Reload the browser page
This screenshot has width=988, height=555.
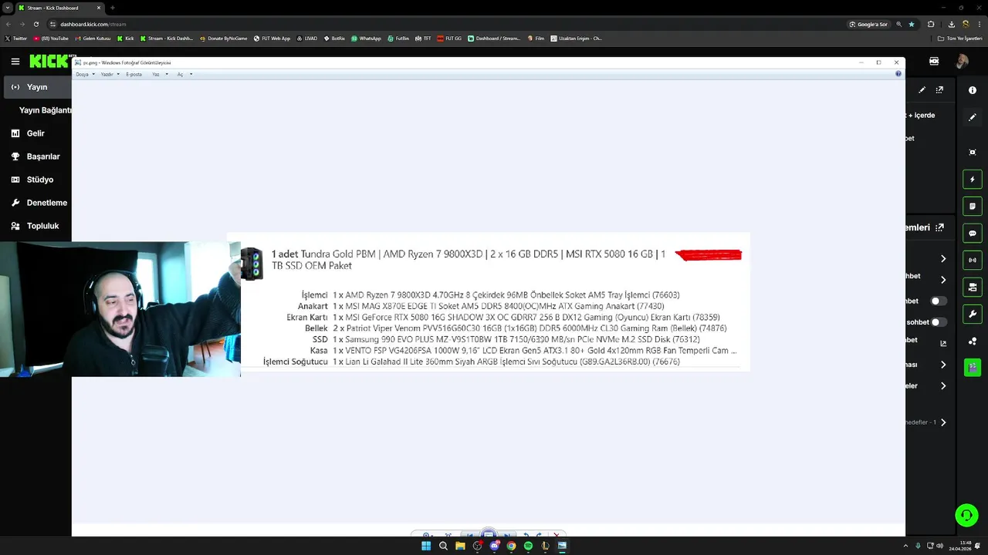pos(36,24)
